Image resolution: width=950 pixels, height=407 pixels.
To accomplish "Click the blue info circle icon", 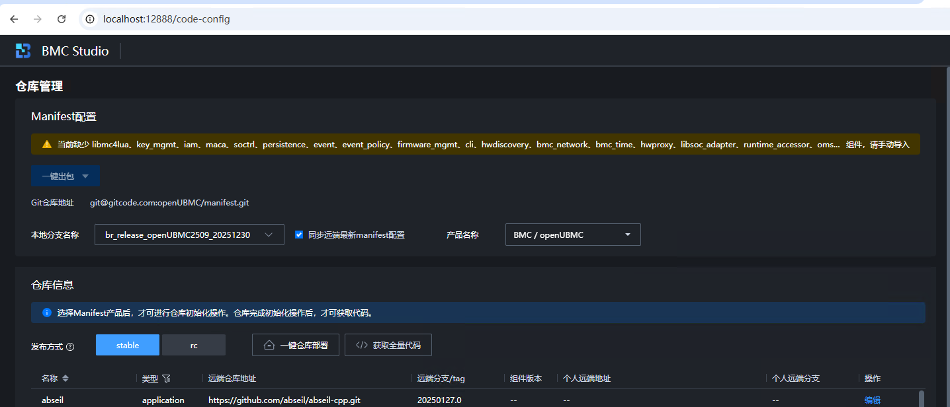I will pos(47,313).
